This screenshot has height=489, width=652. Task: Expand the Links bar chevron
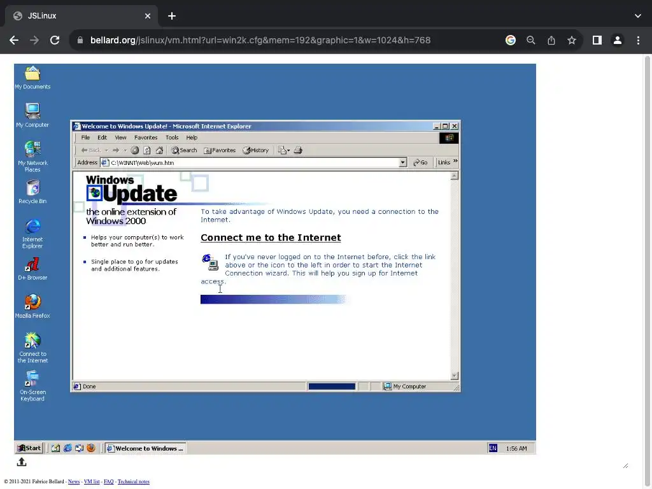tap(455, 161)
